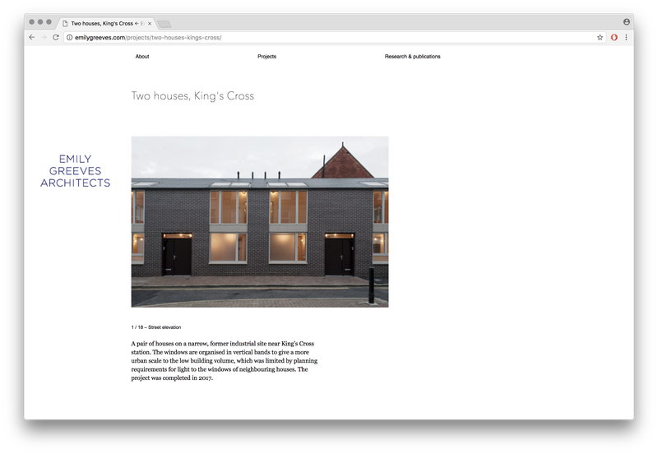Open the Opera extension icon
This screenshot has height=454, width=658.
[614, 37]
